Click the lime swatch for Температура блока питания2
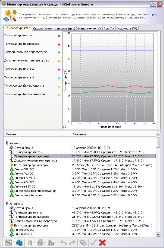The width and height of the screenshot is (164, 248). coord(59,95)
